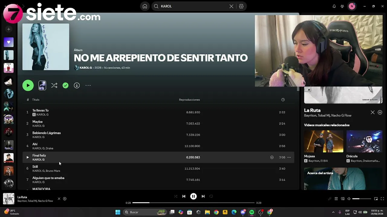387x217 pixels.
Task: Open the Mojaaa music video thumbnail
Action: (324, 141)
